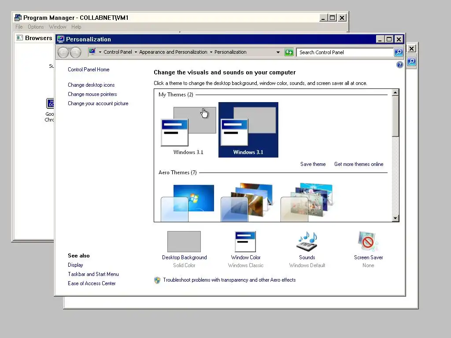Close the Personalization window
The width and height of the screenshot is (451, 338).
pyautogui.click(x=399, y=39)
